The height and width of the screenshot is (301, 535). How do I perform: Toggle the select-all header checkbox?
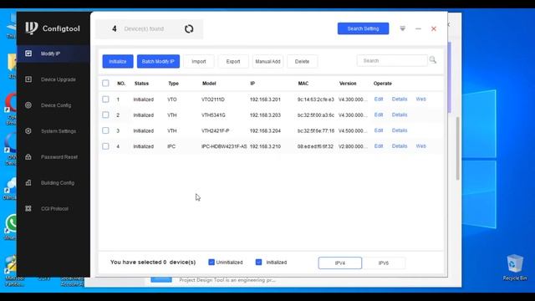click(x=105, y=83)
